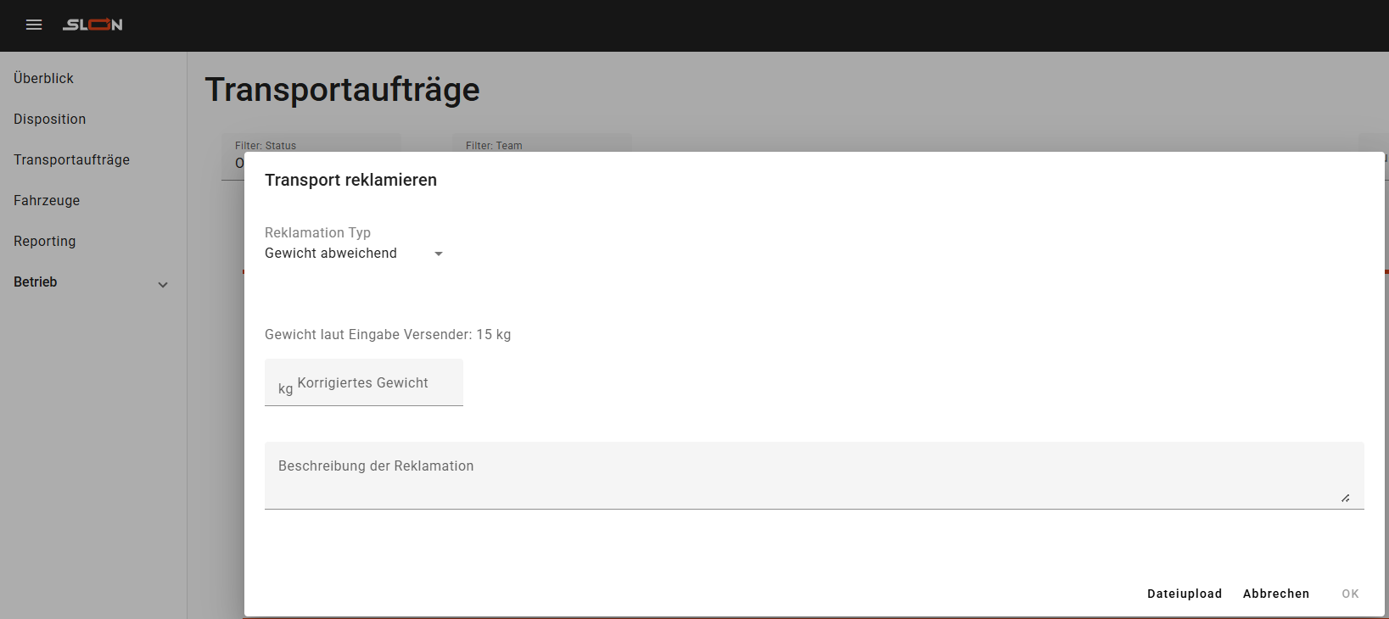Viewport: 1389px width, 619px height.
Task: Click the Filter: Status field
Action: click(311, 143)
